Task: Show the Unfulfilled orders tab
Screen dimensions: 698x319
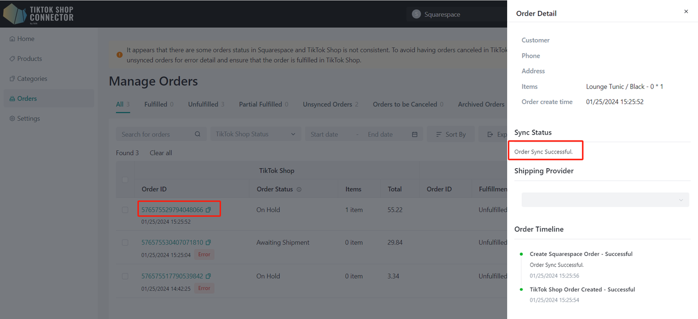Action: [x=206, y=105]
